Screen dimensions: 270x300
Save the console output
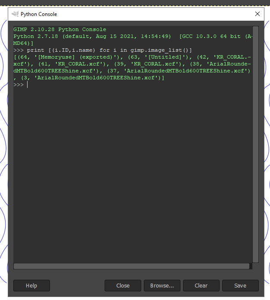[240, 285]
